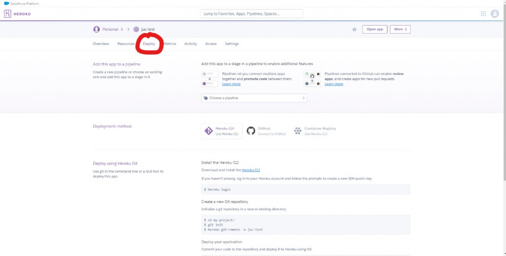Click the git init command line
The image size is (506, 256).
click(213, 225)
